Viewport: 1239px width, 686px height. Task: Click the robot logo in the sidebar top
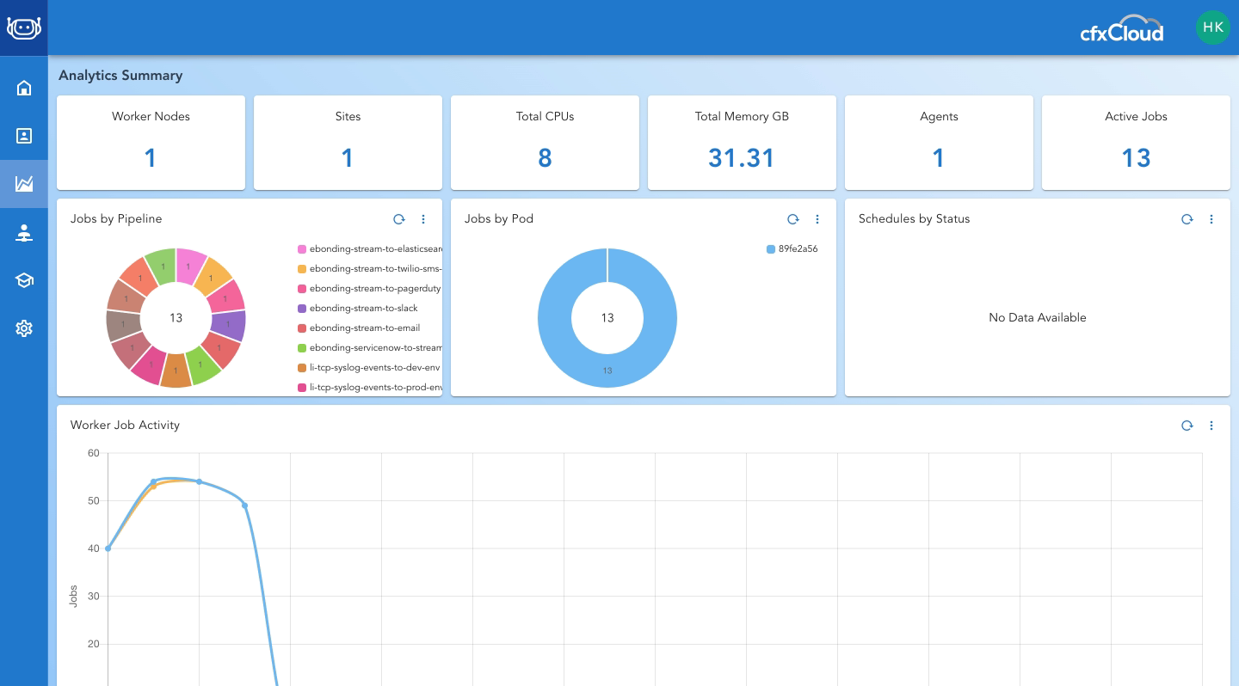24,28
